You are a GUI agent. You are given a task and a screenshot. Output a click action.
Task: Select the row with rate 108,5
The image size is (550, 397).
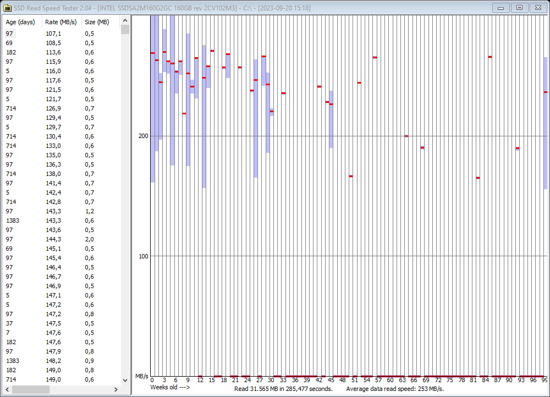coord(62,43)
